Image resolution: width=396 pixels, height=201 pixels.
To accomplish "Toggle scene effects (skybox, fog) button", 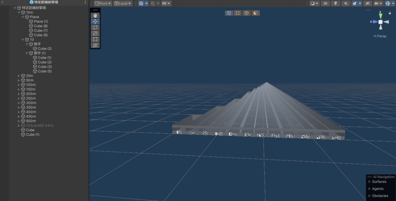I will [x=355, y=3].
